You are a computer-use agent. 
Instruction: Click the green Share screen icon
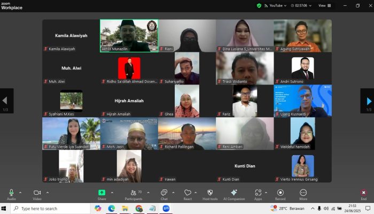(x=102, y=193)
